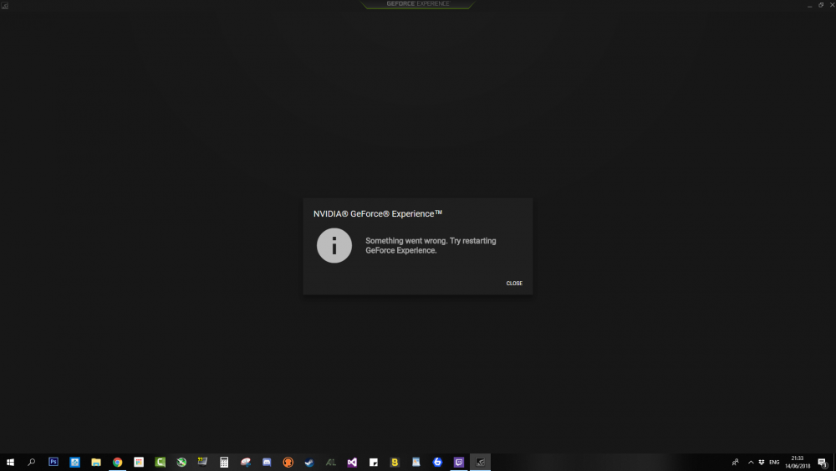This screenshot has width=836, height=471.
Task: Click the Dropbox tray icon
Action: [x=762, y=462]
